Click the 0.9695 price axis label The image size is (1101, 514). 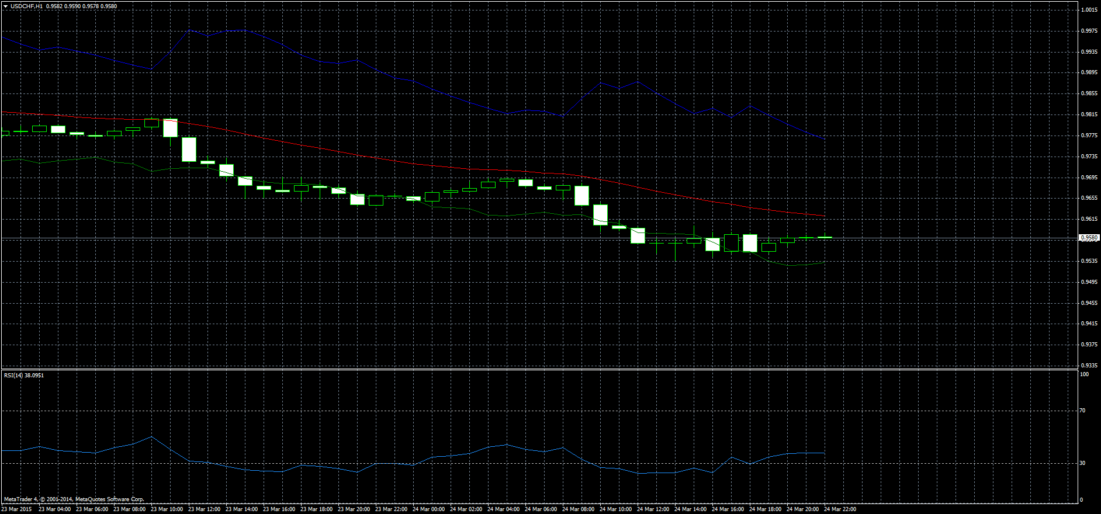pyautogui.click(x=1089, y=178)
